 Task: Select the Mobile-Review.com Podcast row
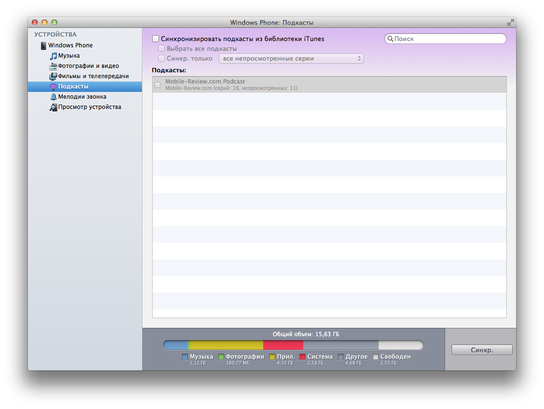329,85
